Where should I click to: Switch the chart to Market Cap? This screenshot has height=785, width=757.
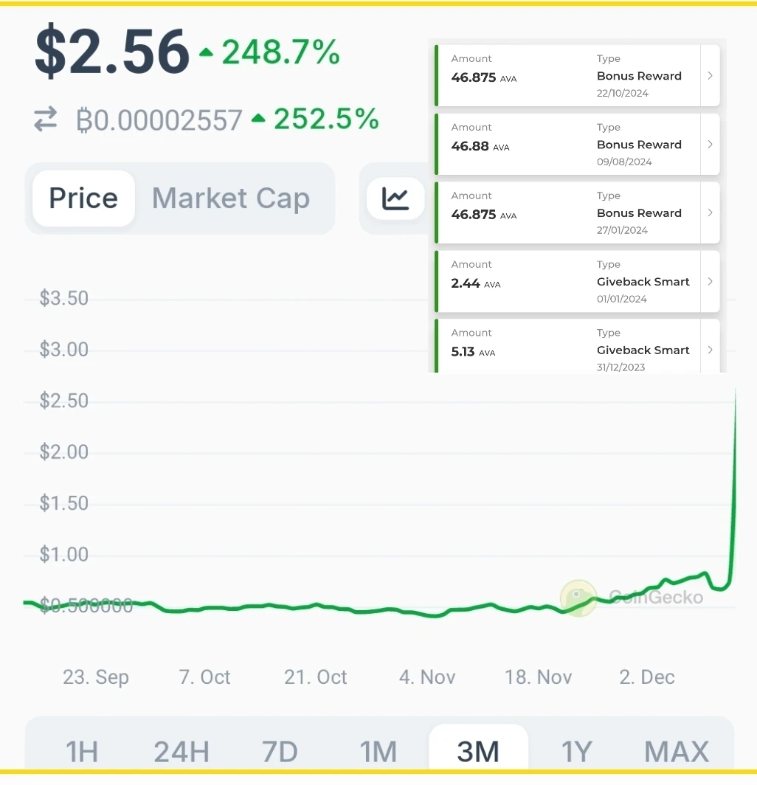click(231, 198)
